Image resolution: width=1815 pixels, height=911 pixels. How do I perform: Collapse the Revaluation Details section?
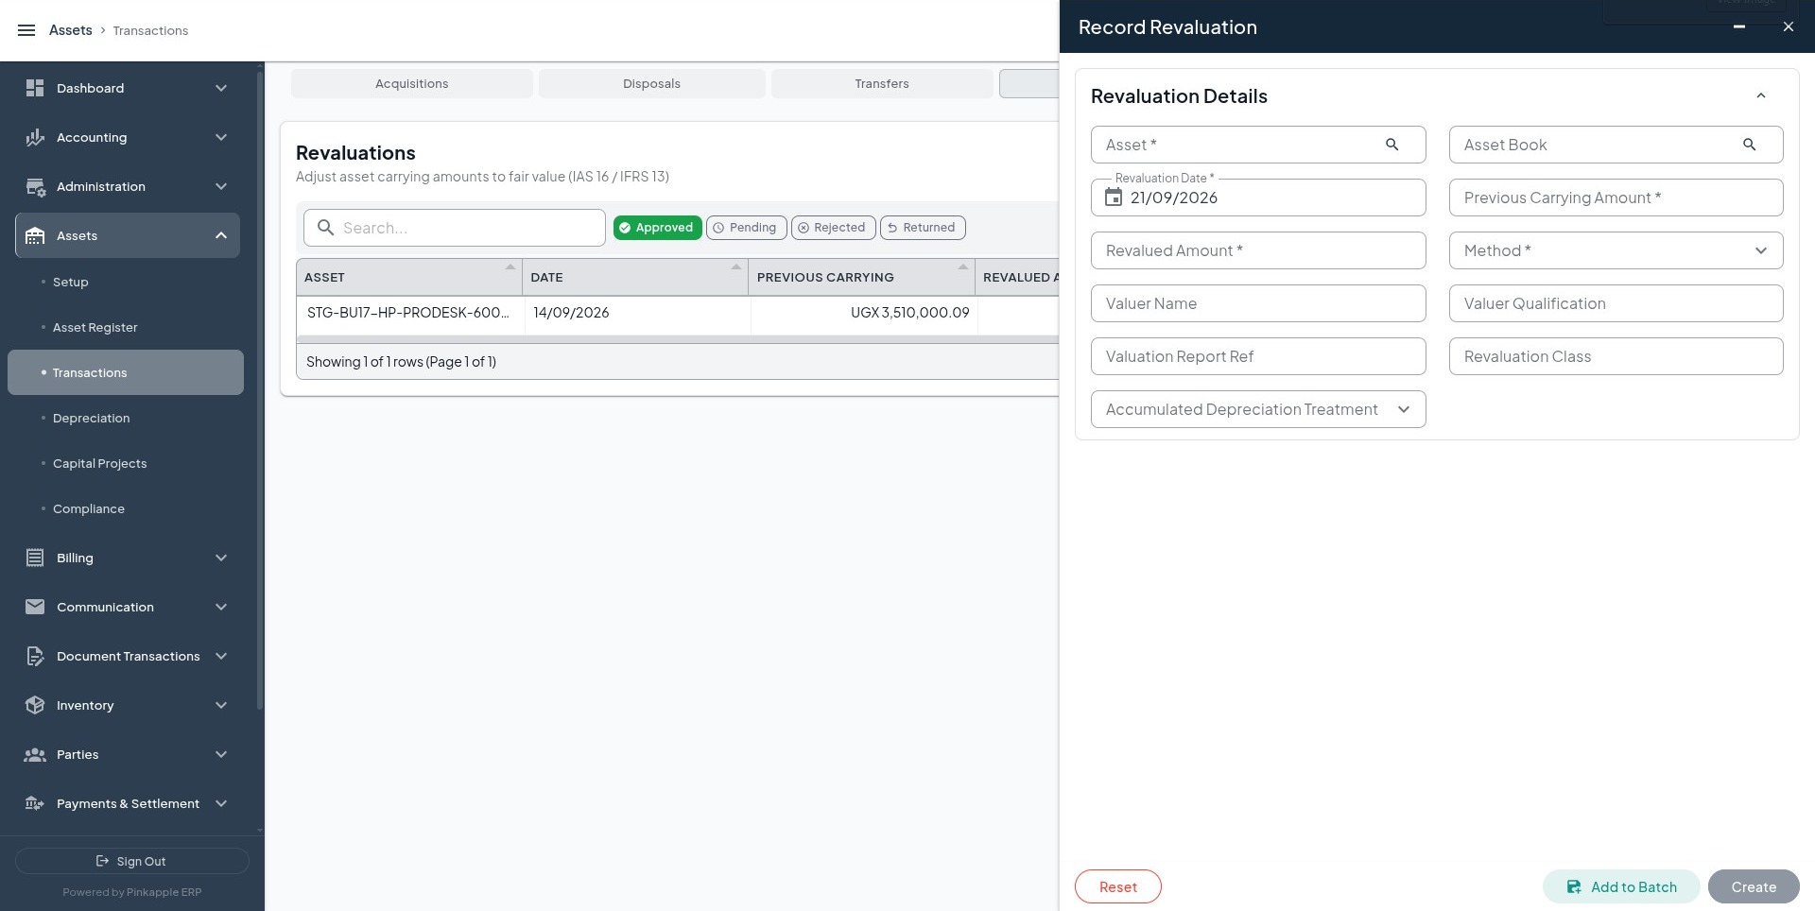[x=1760, y=96]
